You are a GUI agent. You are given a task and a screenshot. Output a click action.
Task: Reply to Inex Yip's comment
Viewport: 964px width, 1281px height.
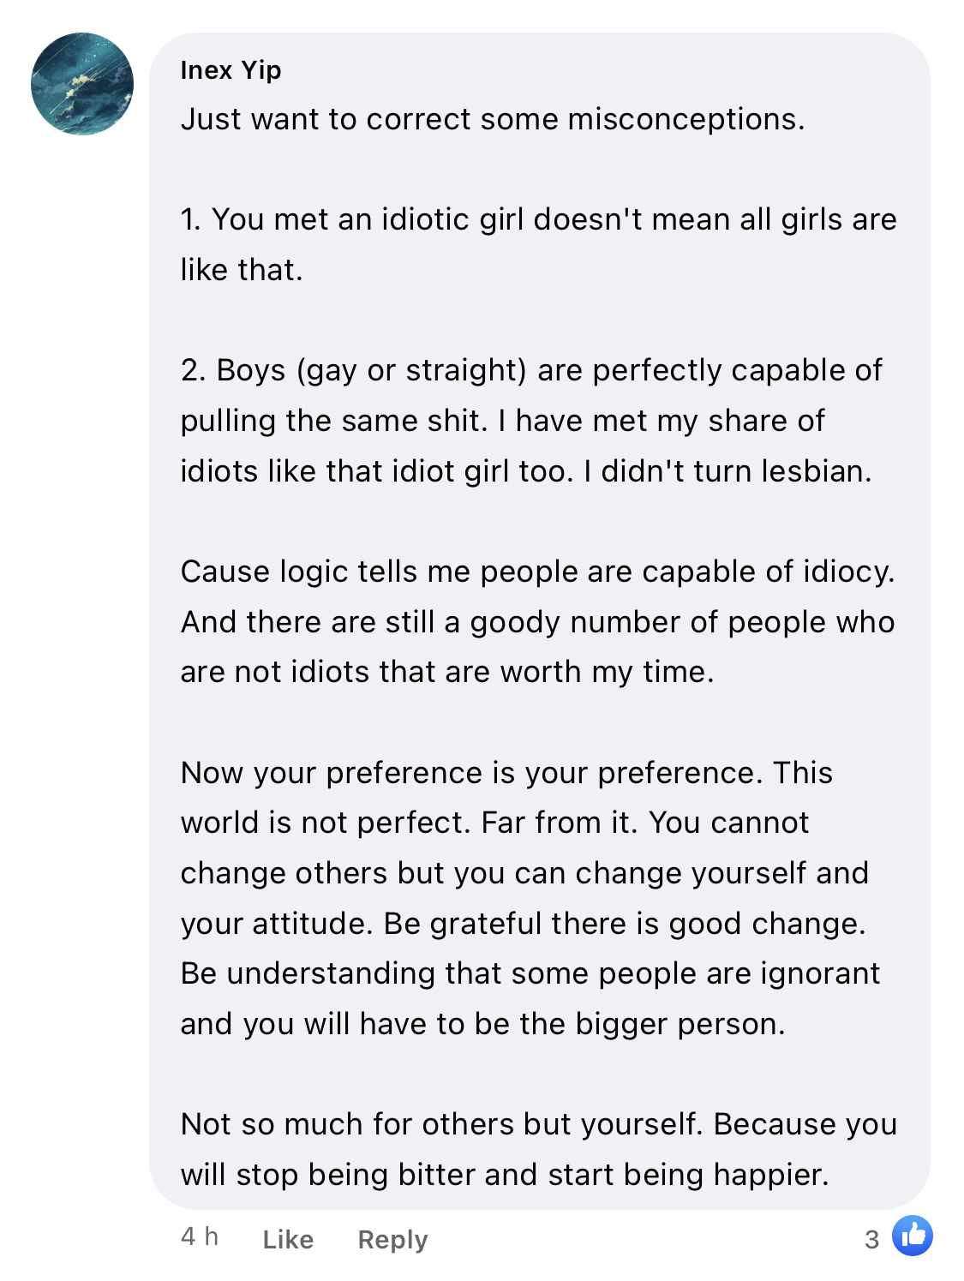tap(392, 1240)
